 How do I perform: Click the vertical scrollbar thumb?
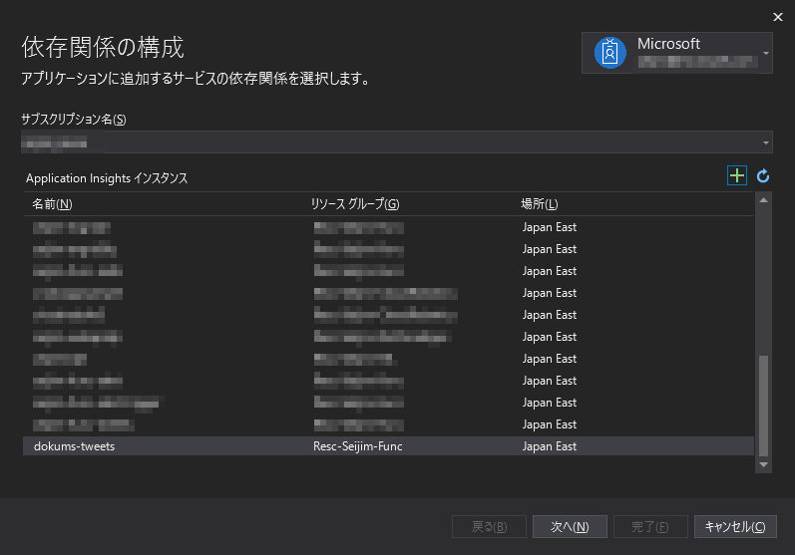click(763, 406)
